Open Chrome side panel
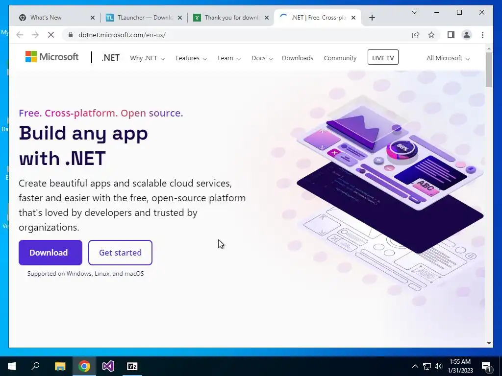Image resolution: width=502 pixels, height=376 pixels. tap(451, 35)
